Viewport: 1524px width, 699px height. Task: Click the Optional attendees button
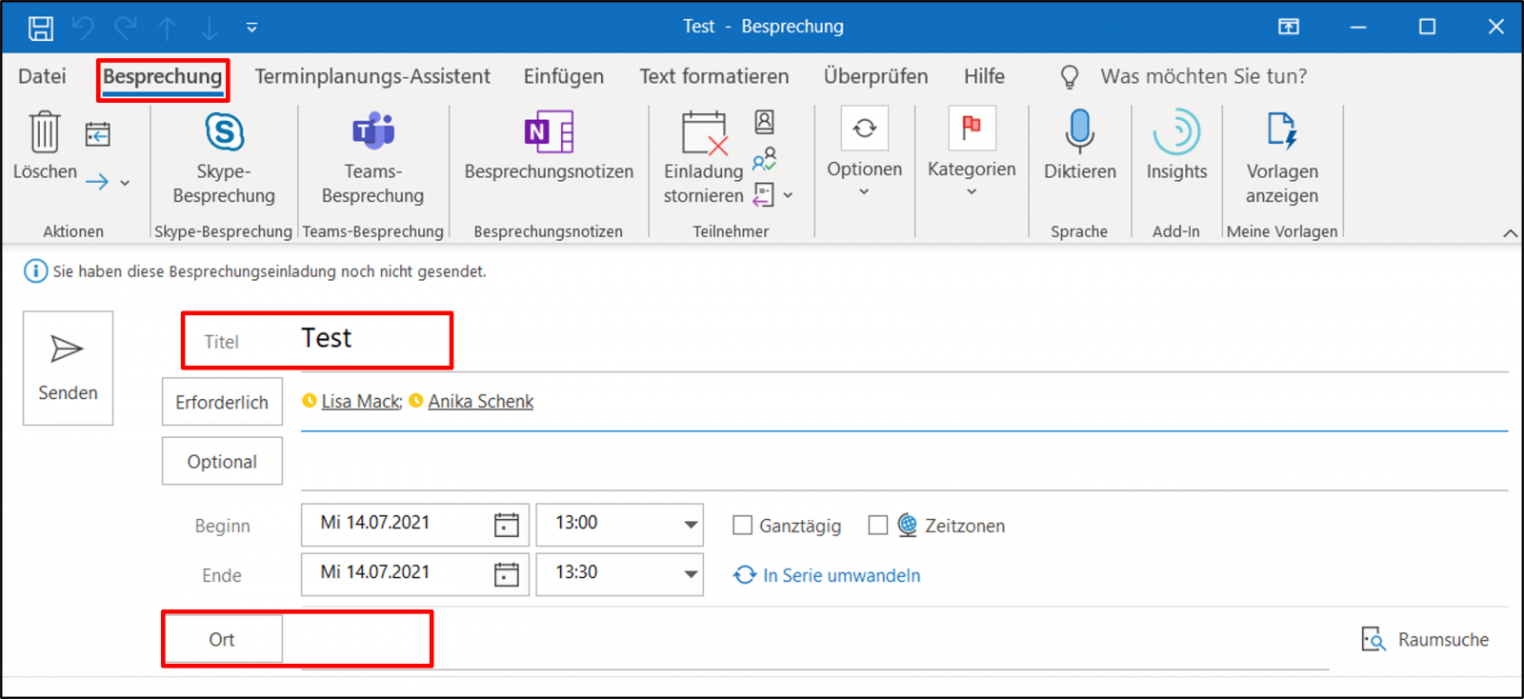coord(222,461)
